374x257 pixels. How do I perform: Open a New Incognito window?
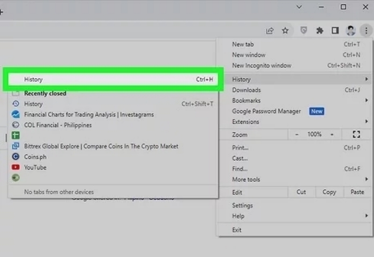(x=295, y=65)
